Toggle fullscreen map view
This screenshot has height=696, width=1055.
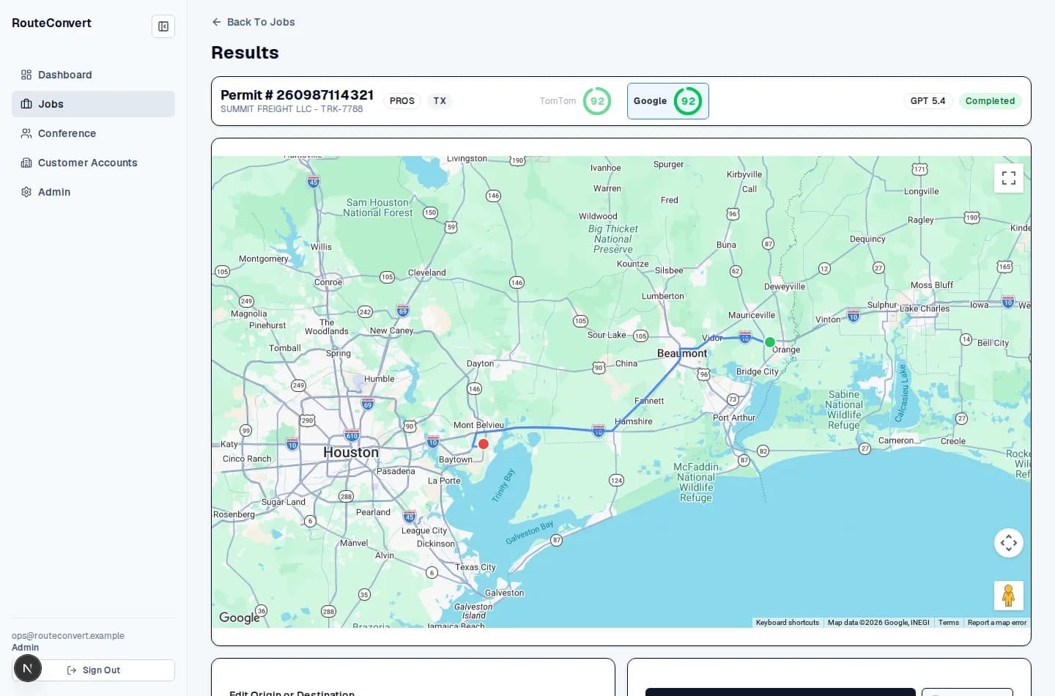(1009, 178)
